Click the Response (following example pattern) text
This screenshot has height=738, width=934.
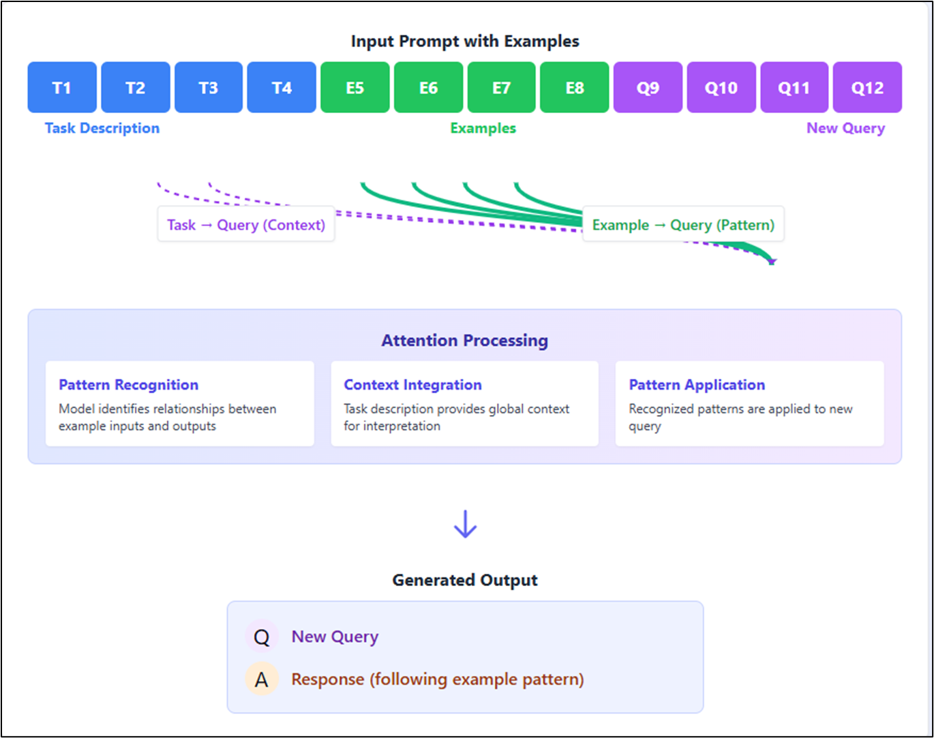[x=438, y=679]
